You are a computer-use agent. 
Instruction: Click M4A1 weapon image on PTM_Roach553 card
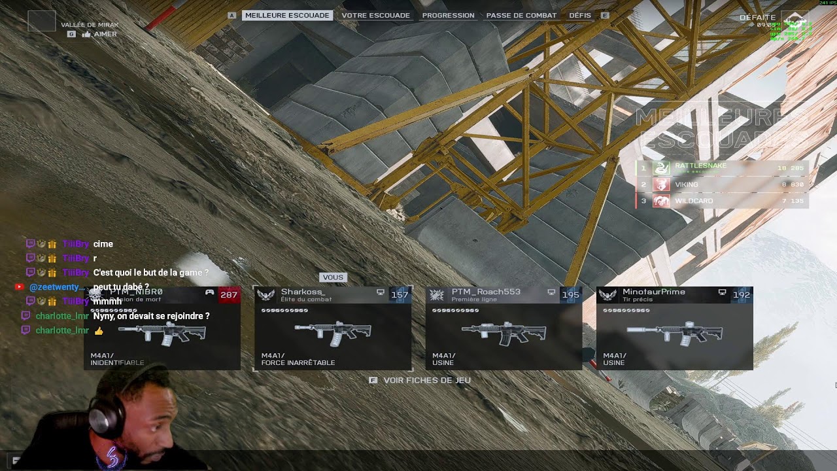click(504, 332)
